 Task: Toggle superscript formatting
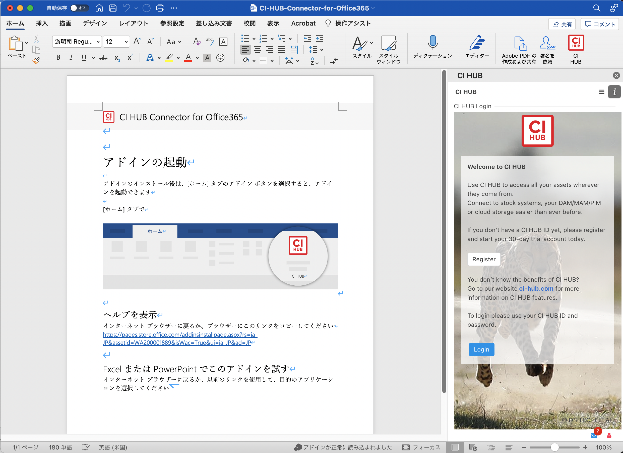coord(130,57)
